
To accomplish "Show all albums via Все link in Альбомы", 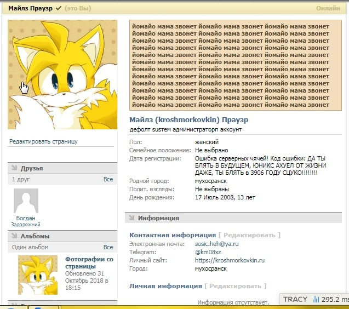I will click(x=108, y=247).
